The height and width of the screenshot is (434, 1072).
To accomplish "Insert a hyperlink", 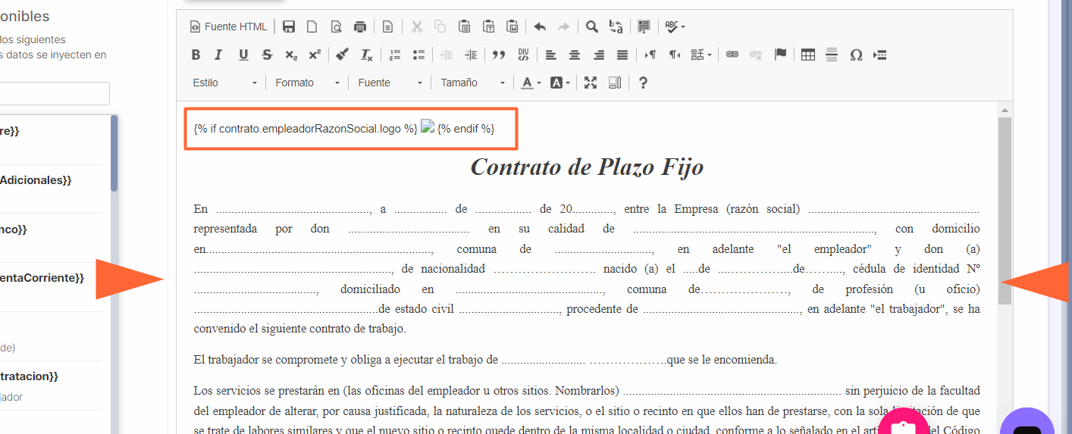I will point(732,55).
